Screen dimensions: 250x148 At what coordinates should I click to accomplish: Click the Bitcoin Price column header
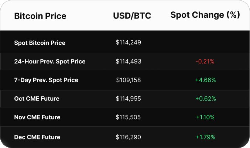40,16
